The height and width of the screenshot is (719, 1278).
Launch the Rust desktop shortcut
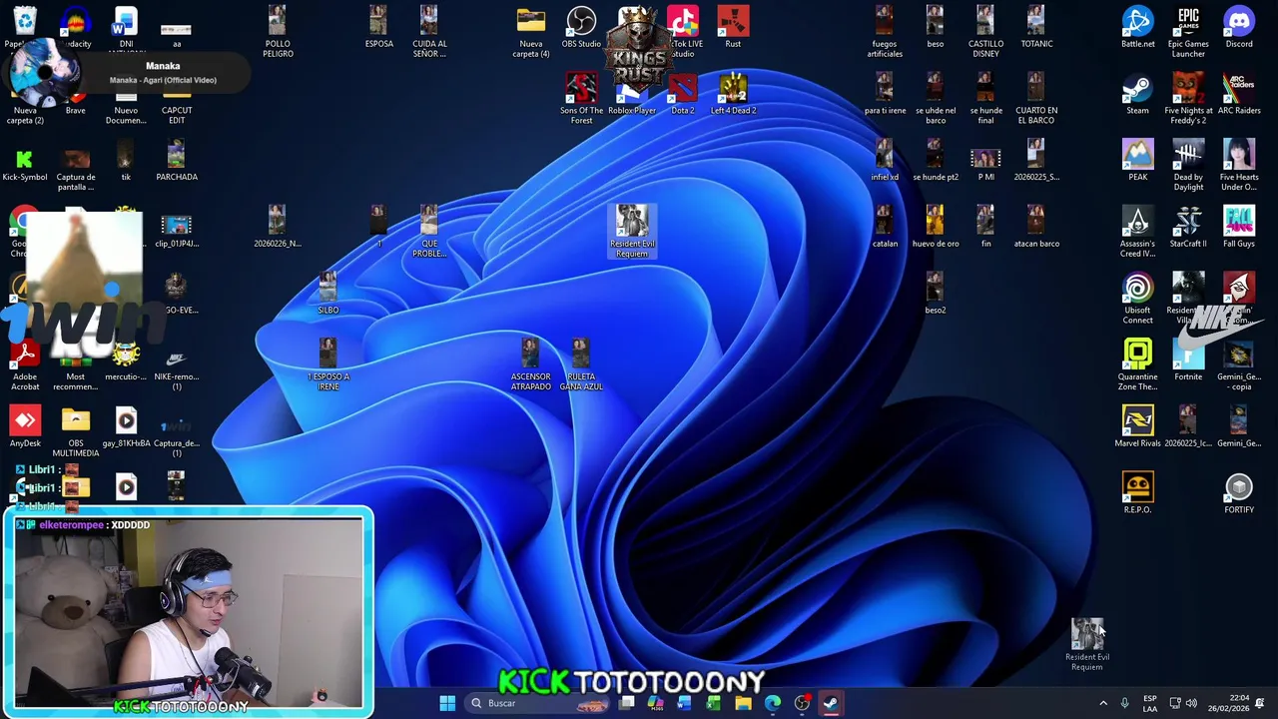733,28
